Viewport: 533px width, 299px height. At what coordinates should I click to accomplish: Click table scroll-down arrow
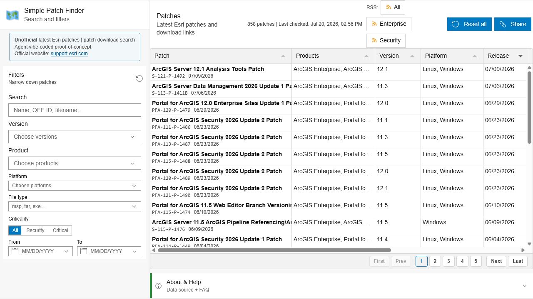(x=530, y=244)
